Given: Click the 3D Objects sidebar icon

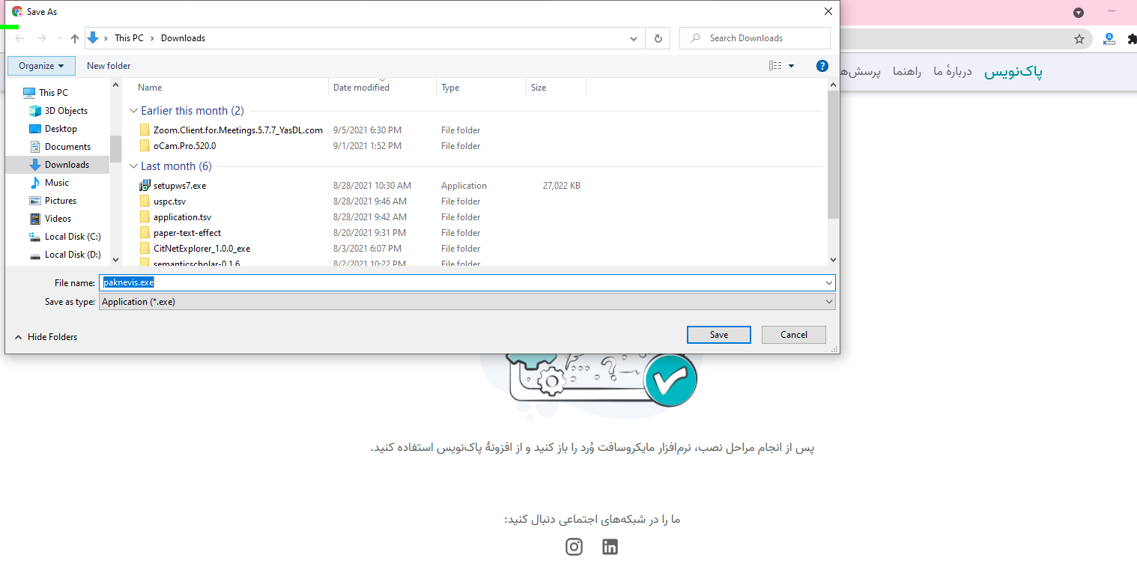Looking at the screenshot, I should click(35, 111).
